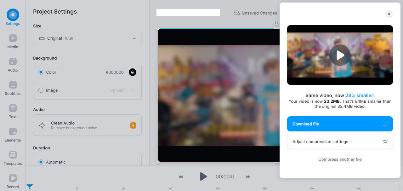Open the Adjust compression settings options
This screenshot has height=191, width=403.
[340, 142]
